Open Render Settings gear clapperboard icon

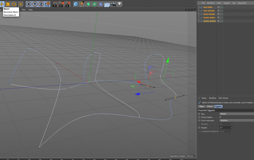(x=68, y=4)
